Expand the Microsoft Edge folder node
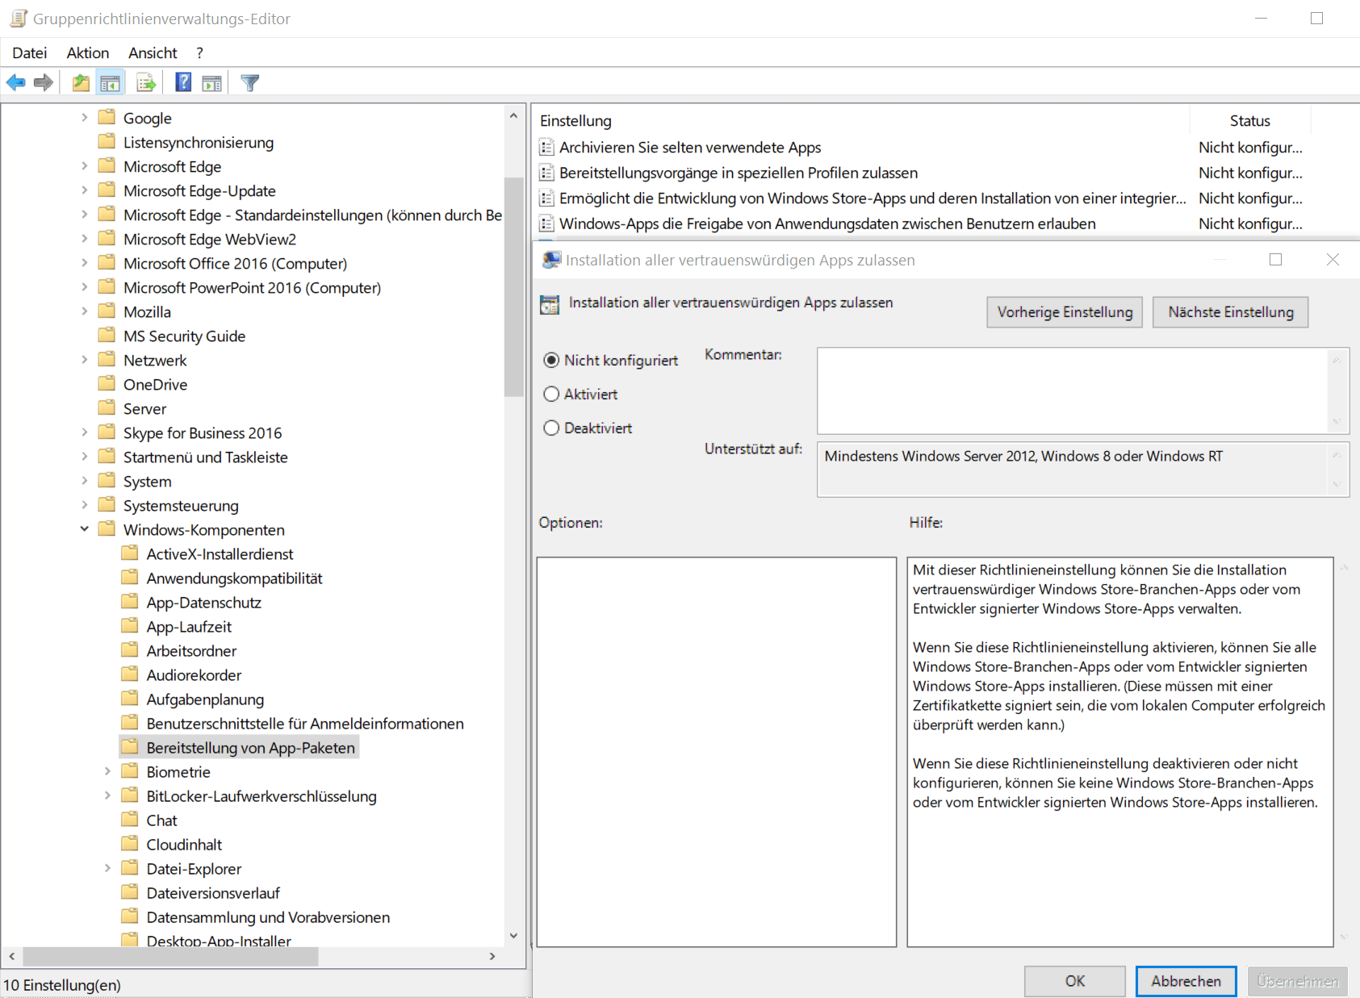1360x998 pixels. coord(84,166)
